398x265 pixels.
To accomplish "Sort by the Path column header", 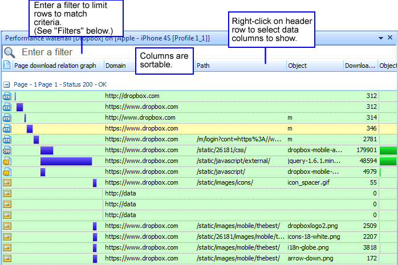I will (241, 66).
